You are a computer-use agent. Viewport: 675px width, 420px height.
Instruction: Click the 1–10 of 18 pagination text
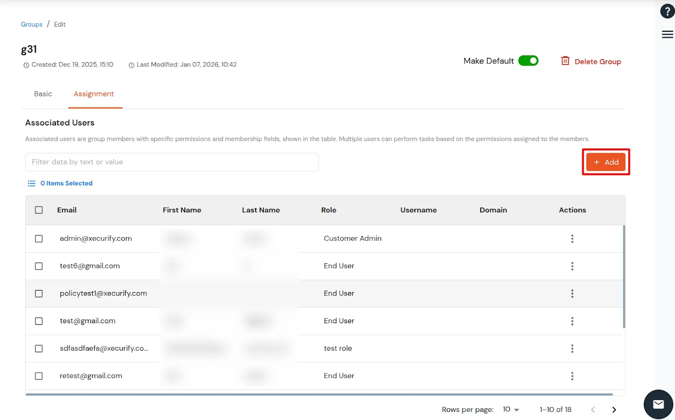coord(556,409)
